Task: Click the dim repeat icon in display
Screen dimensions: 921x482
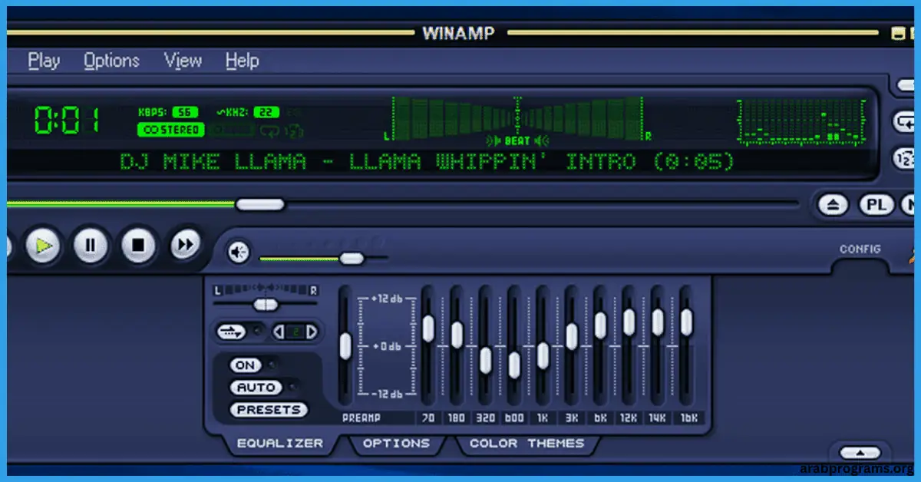Action: pos(271,130)
